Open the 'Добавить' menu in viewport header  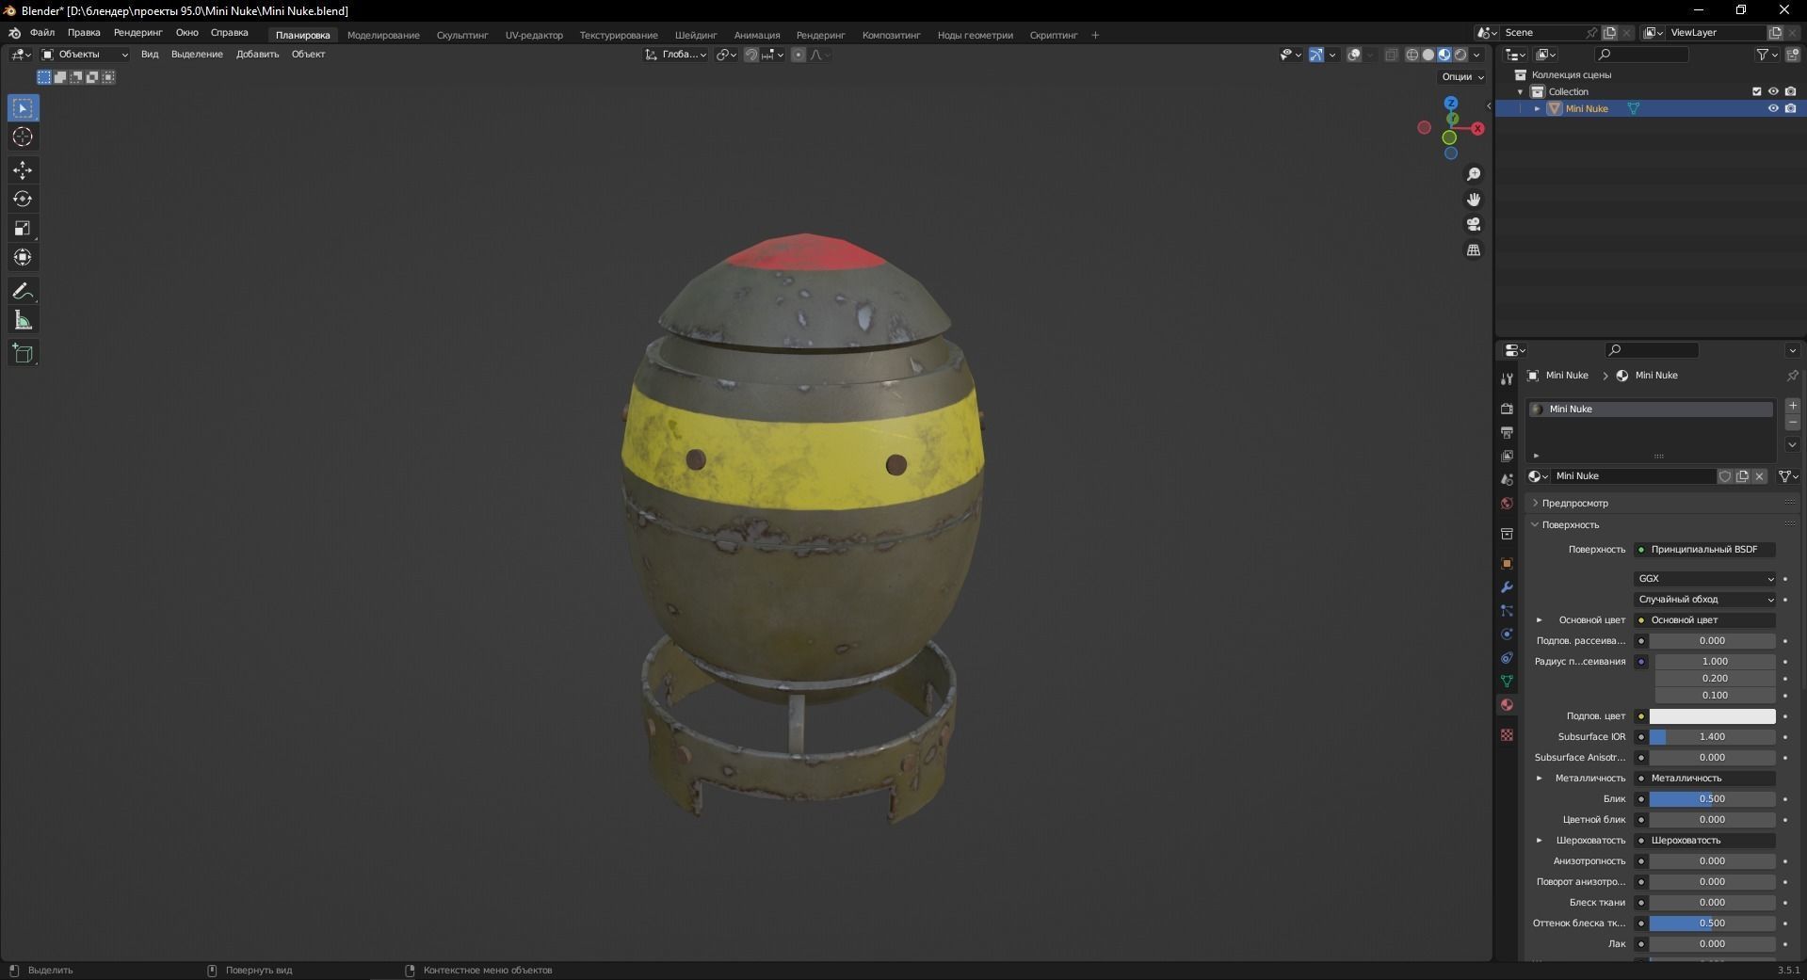click(257, 55)
